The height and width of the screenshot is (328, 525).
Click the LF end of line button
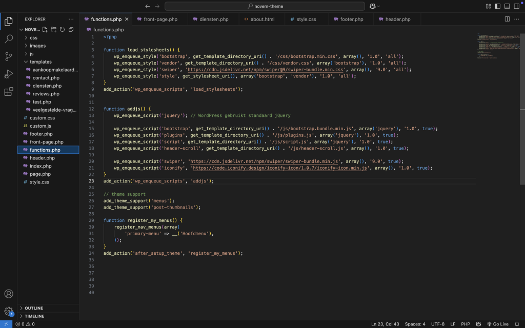(453, 324)
